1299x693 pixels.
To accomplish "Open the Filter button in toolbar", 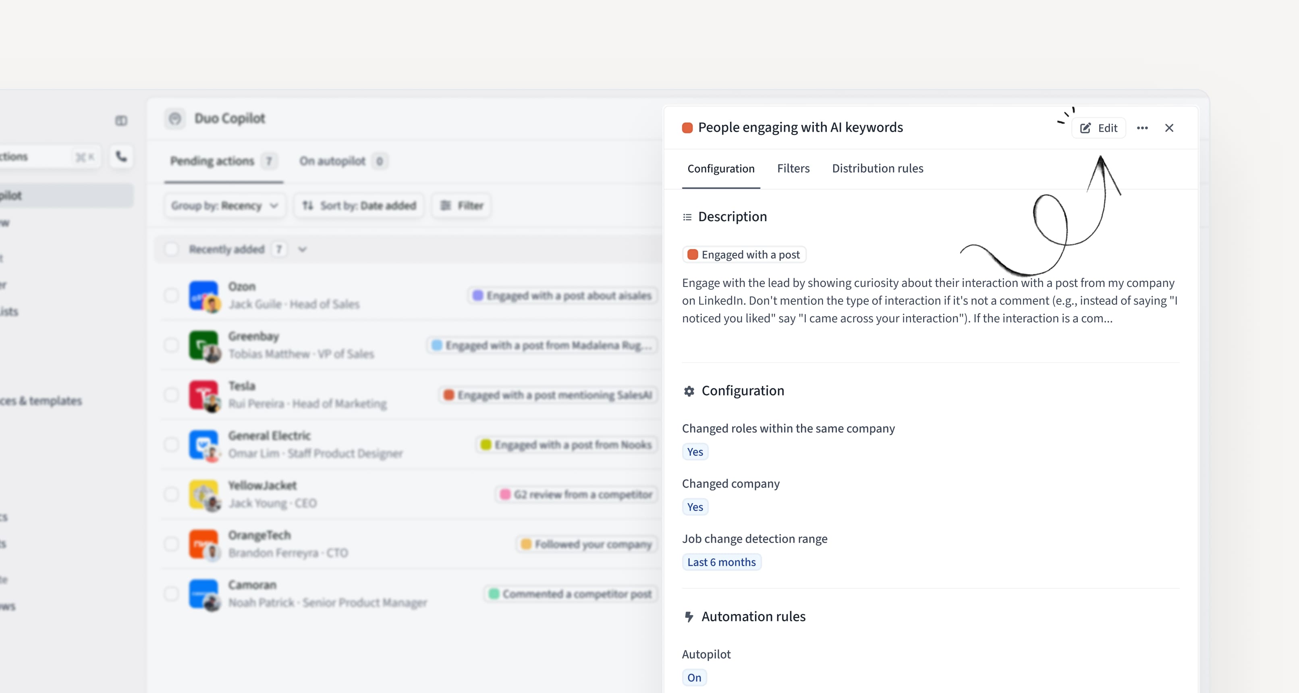I will pyautogui.click(x=461, y=205).
